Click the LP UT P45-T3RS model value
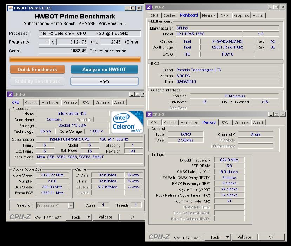This screenshot has width=291, height=246. tap(209, 34)
